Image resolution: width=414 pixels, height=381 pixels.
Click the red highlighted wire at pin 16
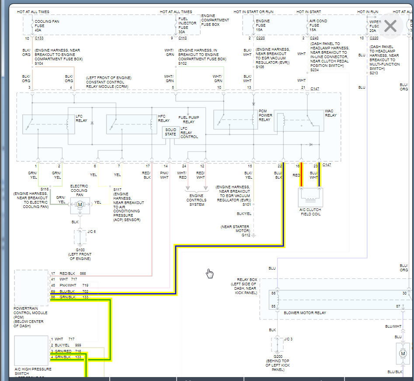click(x=301, y=175)
